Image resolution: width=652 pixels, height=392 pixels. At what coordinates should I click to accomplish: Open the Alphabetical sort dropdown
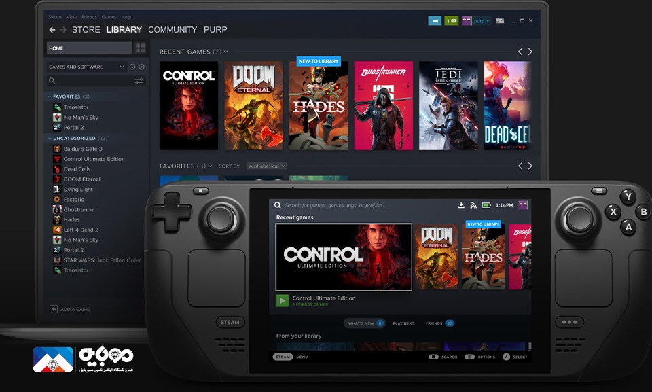(x=266, y=166)
